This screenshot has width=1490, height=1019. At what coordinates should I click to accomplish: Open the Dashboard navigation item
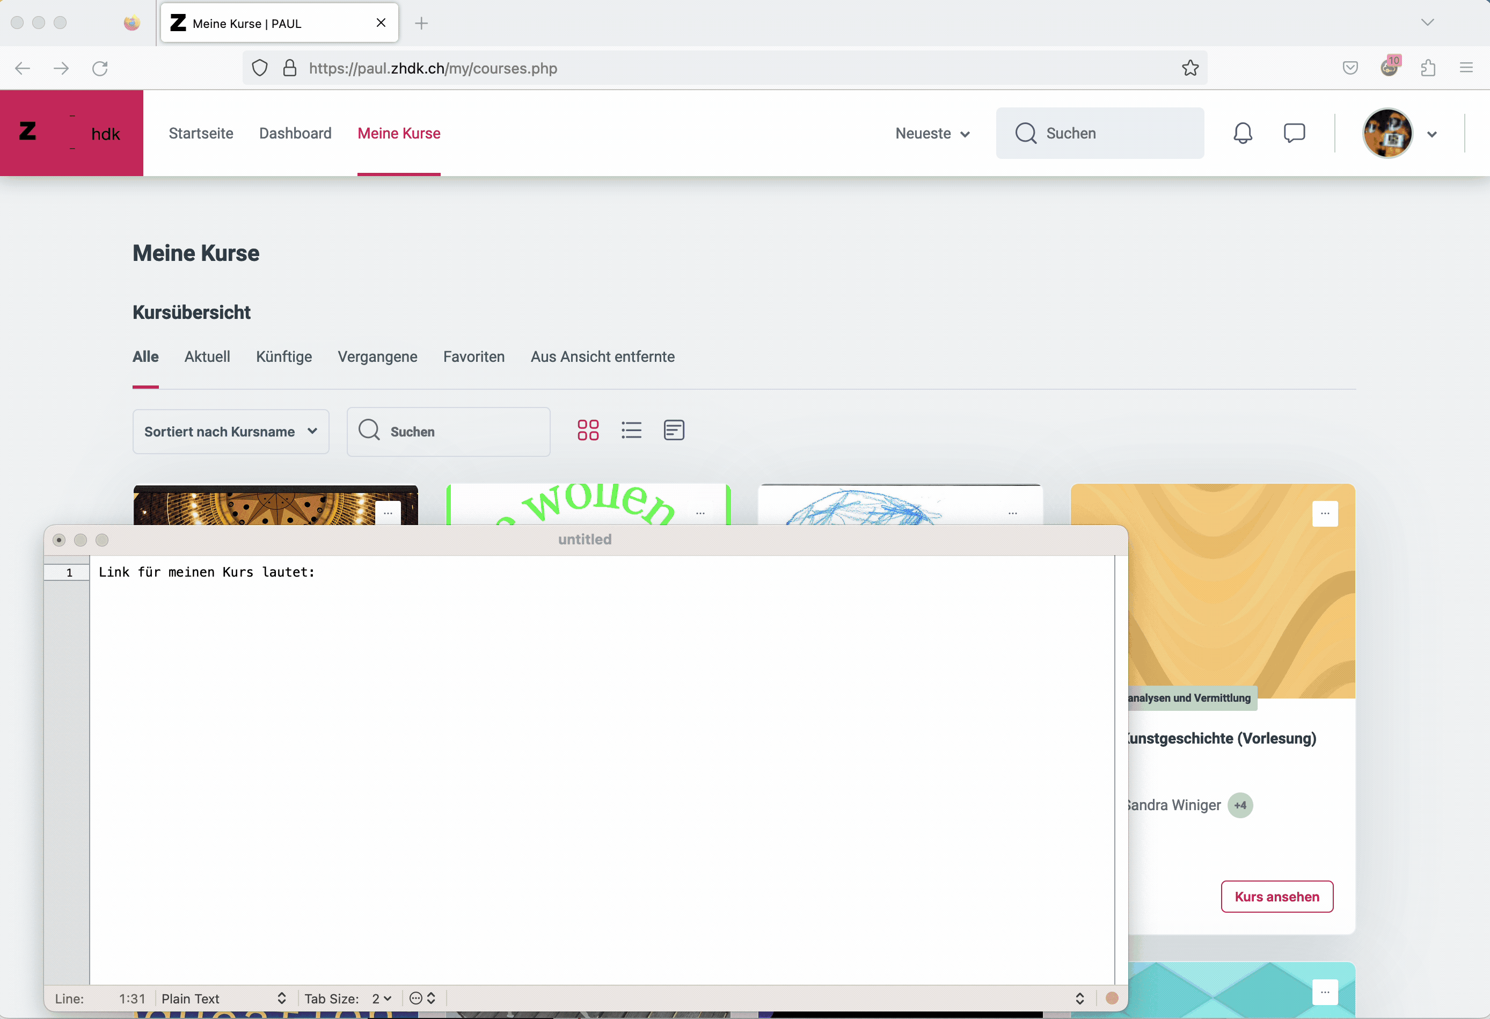[295, 133]
